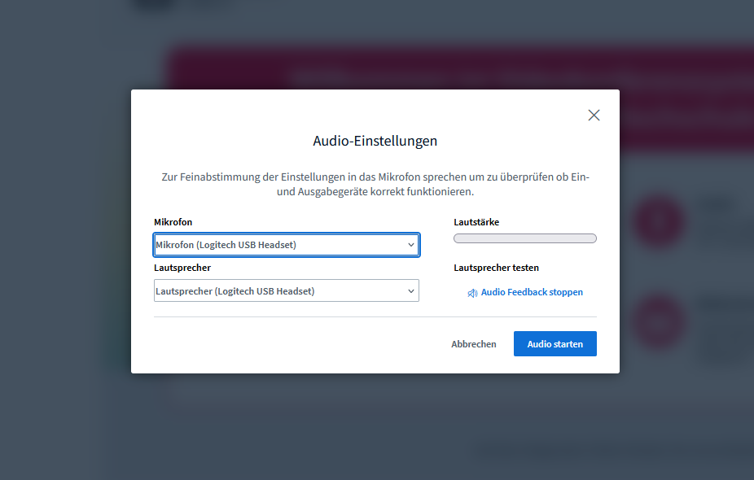The image size is (754, 480).
Task: Click the Feinabstimmung instruction paragraph
Action: coord(375,185)
